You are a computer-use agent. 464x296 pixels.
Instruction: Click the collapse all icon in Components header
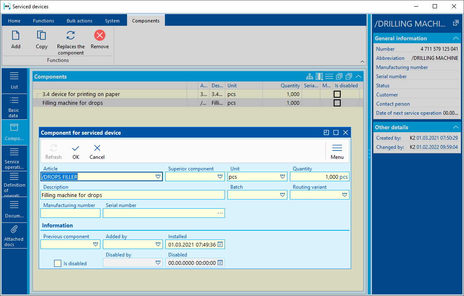[x=349, y=76]
